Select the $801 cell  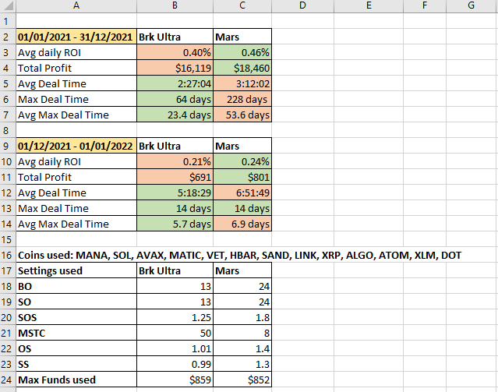(x=242, y=177)
